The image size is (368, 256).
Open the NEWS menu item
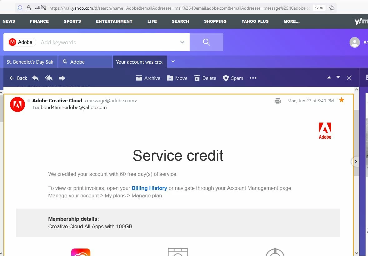click(9, 21)
